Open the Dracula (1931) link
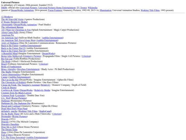 pyautogui.click(x=5, y=119)
